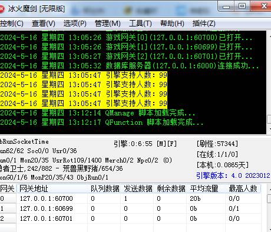Click log line 游戏网关[0] 已打开
Viewport: 271px width, 232px height.
click(x=126, y=38)
